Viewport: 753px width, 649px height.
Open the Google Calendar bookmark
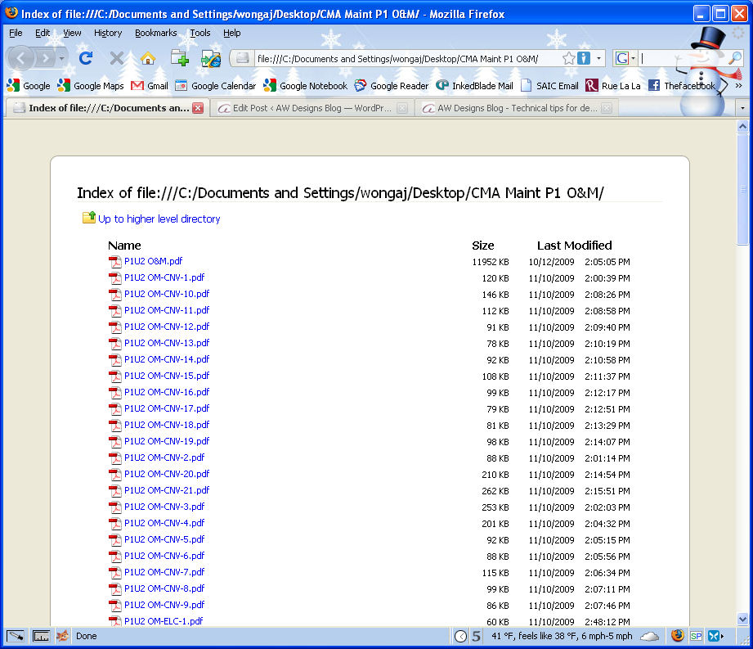216,86
